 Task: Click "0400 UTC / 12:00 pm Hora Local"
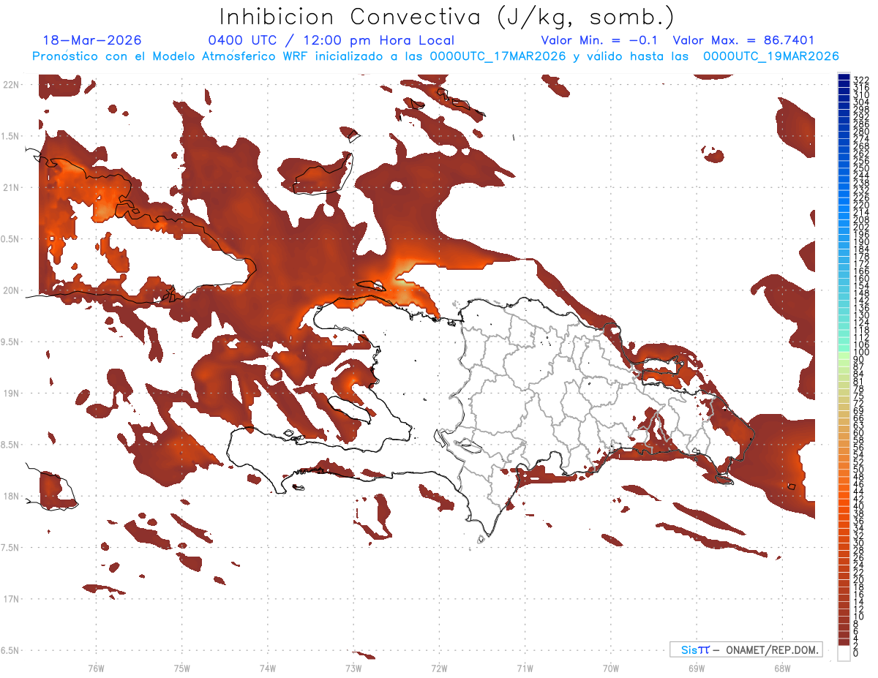[x=331, y=40]
